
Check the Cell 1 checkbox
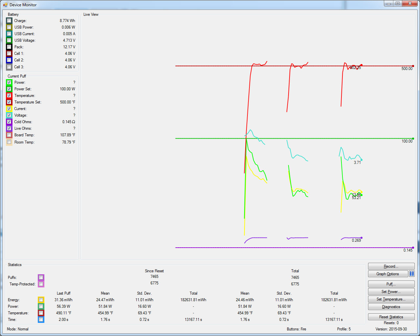[9, 54]
